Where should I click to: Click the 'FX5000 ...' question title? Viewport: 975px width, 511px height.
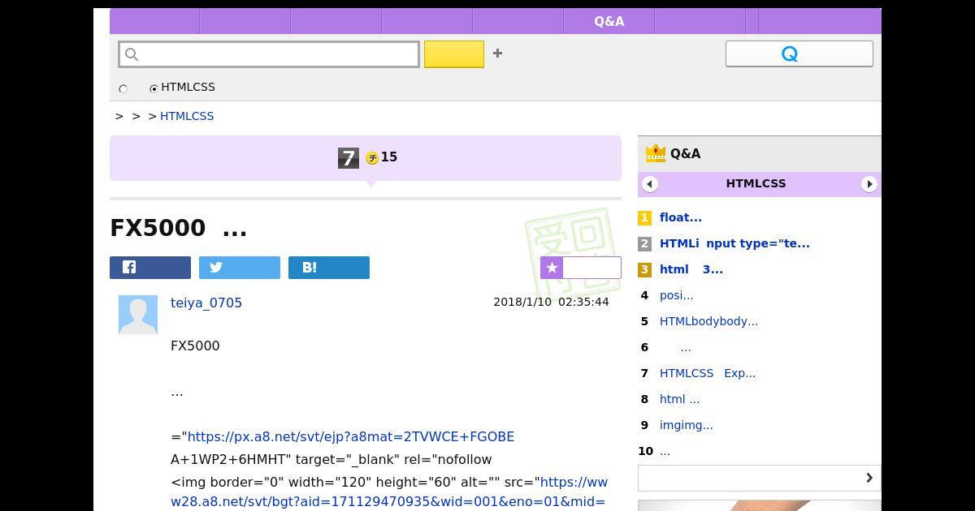tap(178, 228)
